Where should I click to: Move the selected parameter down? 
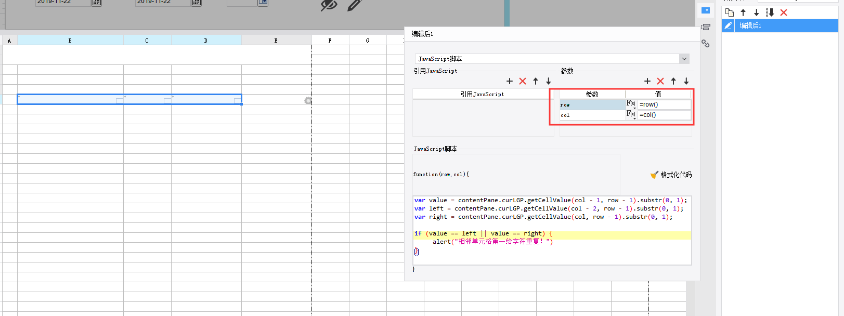pyautogui.click(x=686, y=81)
